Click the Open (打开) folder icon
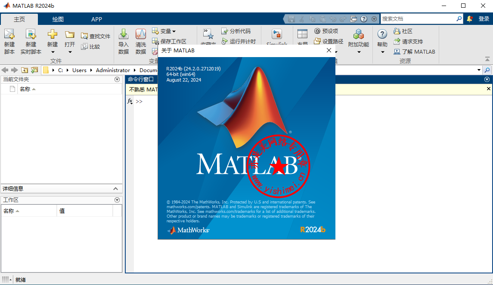The width and height of the screenshot is (493, 285). pos(69,34)
